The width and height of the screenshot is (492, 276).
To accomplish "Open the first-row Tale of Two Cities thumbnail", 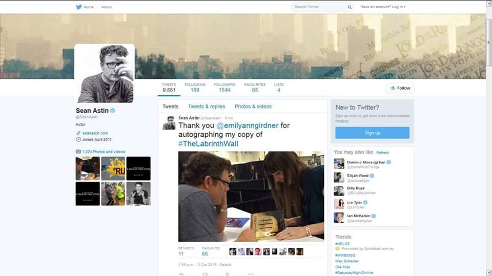I will pos(138,168).
